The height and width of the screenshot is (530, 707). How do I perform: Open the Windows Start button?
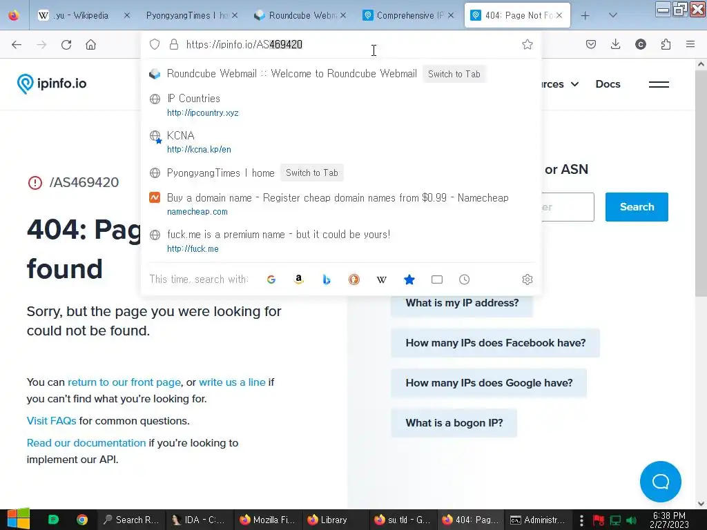(19, 519)
